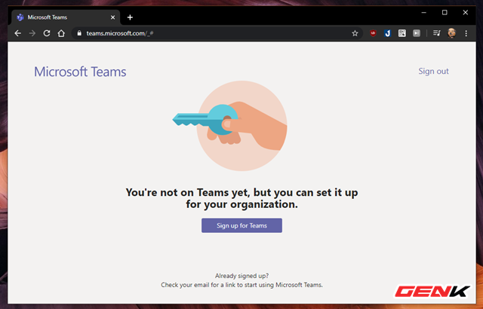Open the blue J extension icon
The width and height of the screenshot is (483, 309).
388,33
